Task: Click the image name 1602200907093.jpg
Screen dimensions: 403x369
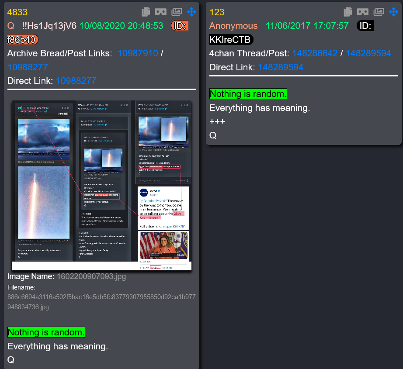Action: click(x=91, y=276)
